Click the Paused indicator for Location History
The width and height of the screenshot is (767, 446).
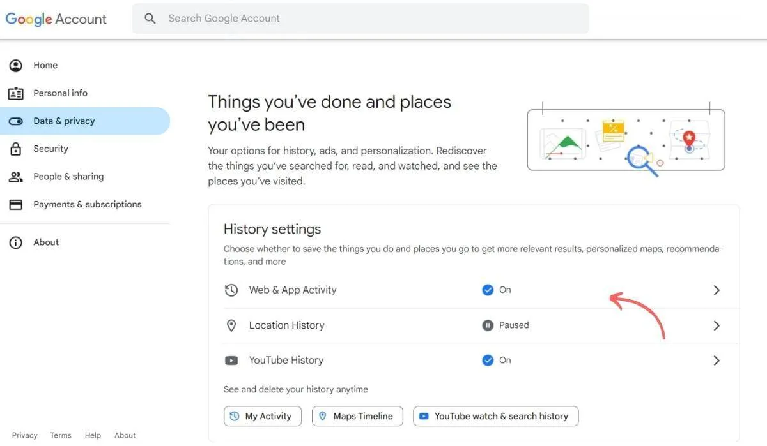[x=488, y=325]
